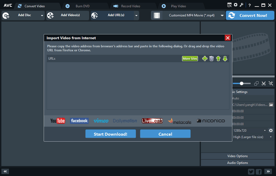Move URL down with green down arrow
Screen dimensions: 276x176
pos(225,58)
